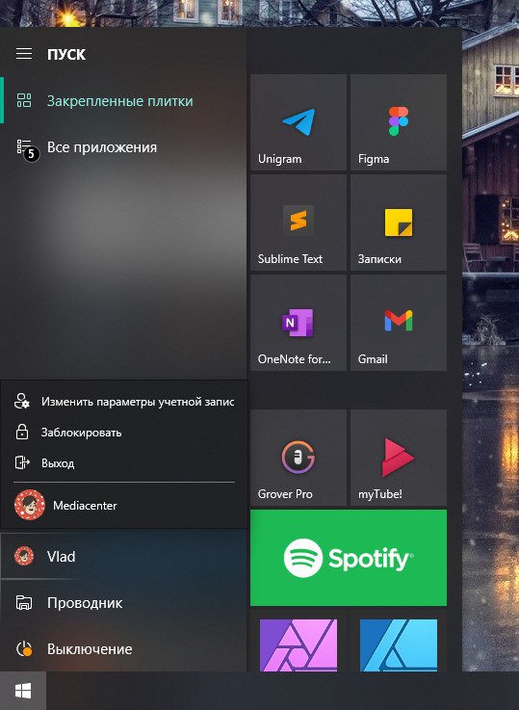Open the OneNote tile
Screen dimensions: 519x710
coord(298,323)
